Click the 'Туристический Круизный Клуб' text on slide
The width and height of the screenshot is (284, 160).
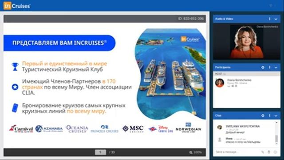click(62, 69)
